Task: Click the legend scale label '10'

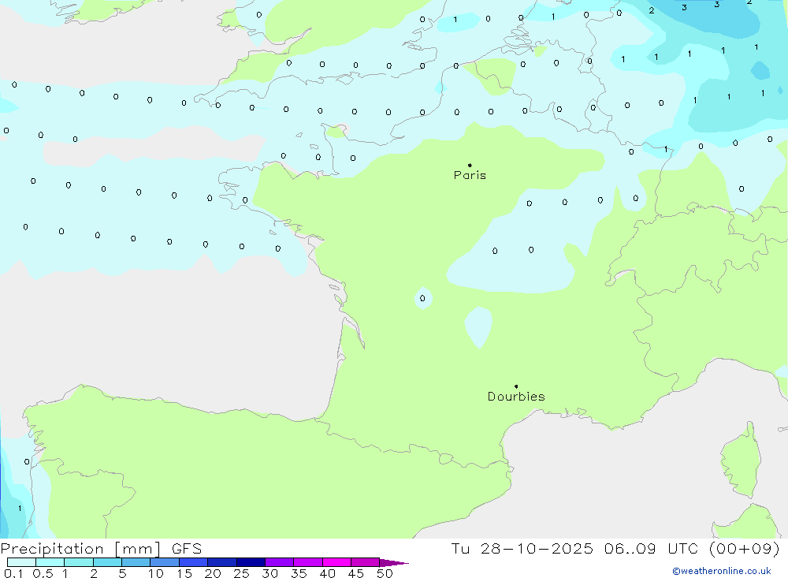Action: (155, 573)
